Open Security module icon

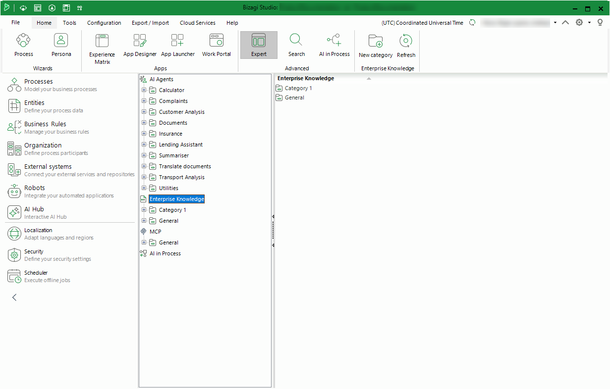tap(14, 255)
